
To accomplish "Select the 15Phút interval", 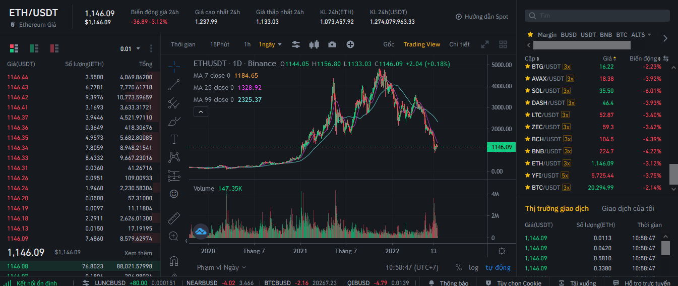I will [x=220, y=44].
